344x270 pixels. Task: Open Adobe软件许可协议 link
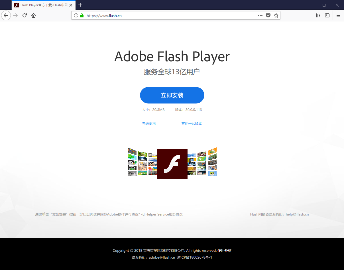click(123, 214)
